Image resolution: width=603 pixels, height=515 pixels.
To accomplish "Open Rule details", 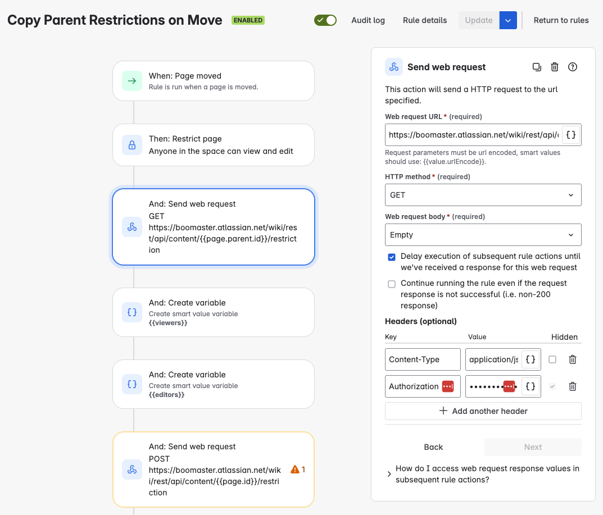I will (425, 20).
